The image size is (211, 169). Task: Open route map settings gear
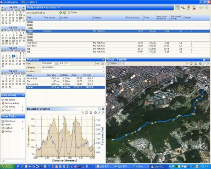click(200, 63)
